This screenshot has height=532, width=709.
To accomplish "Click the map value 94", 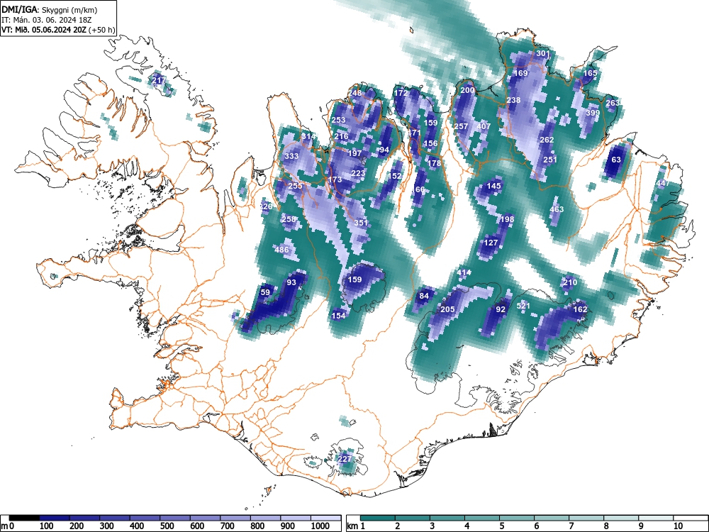I will point(384,150).
